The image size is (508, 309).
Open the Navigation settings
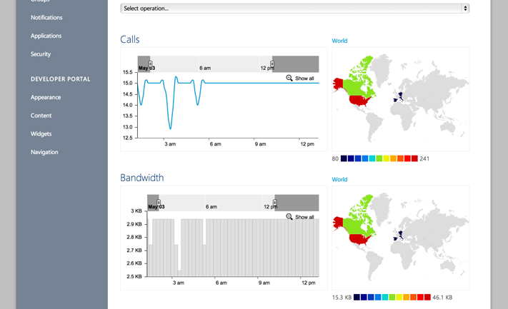(44, 152)
